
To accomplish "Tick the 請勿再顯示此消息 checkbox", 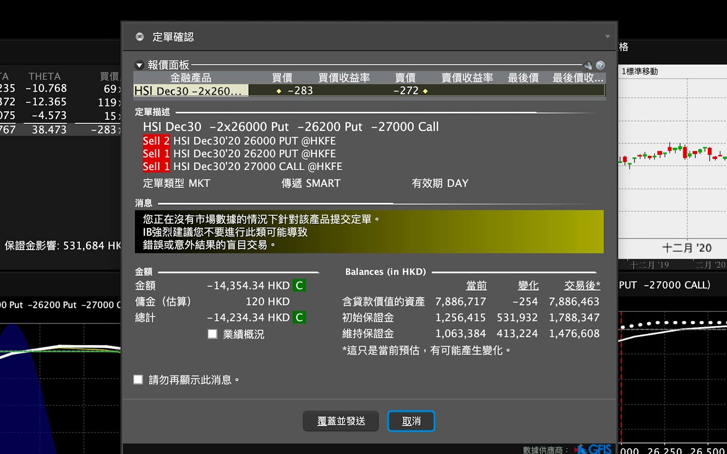I will (138, 380).
